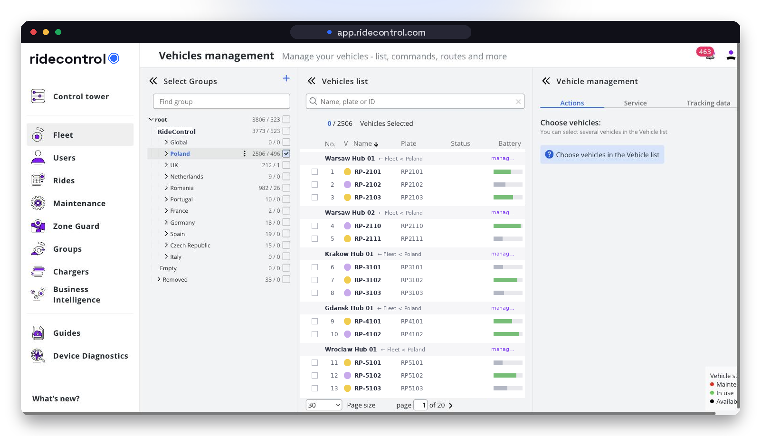Click manag... link for Krakow Hub 01

(x=502, y=254)
